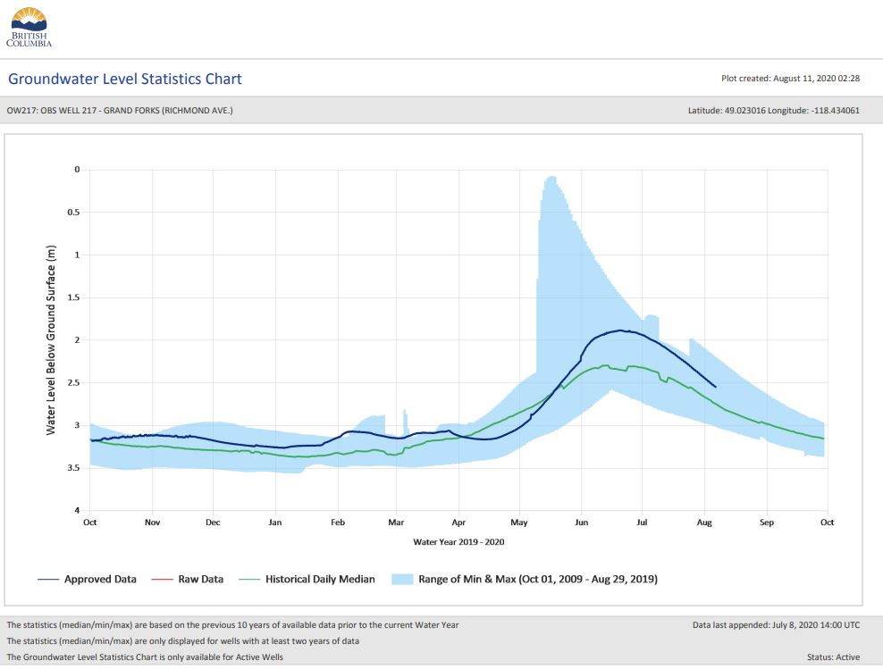Click the light blue Range legend swatch
Screen dimensions: 883x669
click(401, 580)
